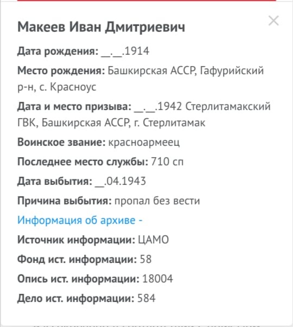Close the Макеев Иван Дмитриевич card

[273, 21]
